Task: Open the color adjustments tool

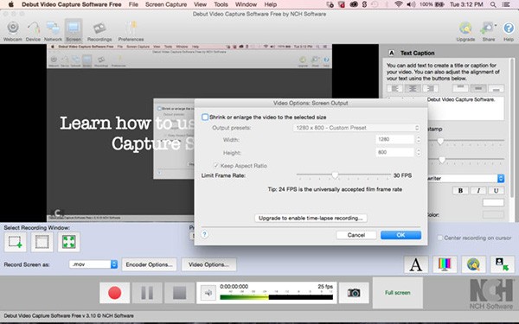Action: pyautogui.click(x=445, y=264)
